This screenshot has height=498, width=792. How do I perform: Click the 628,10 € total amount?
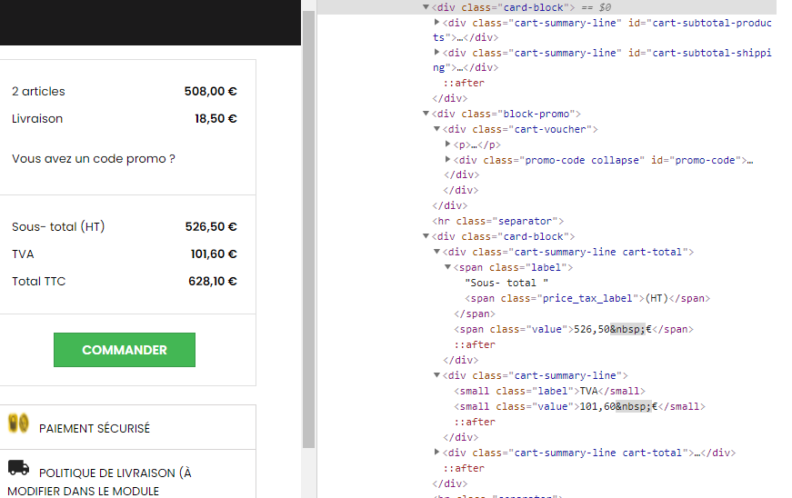[x=213, y=281]
